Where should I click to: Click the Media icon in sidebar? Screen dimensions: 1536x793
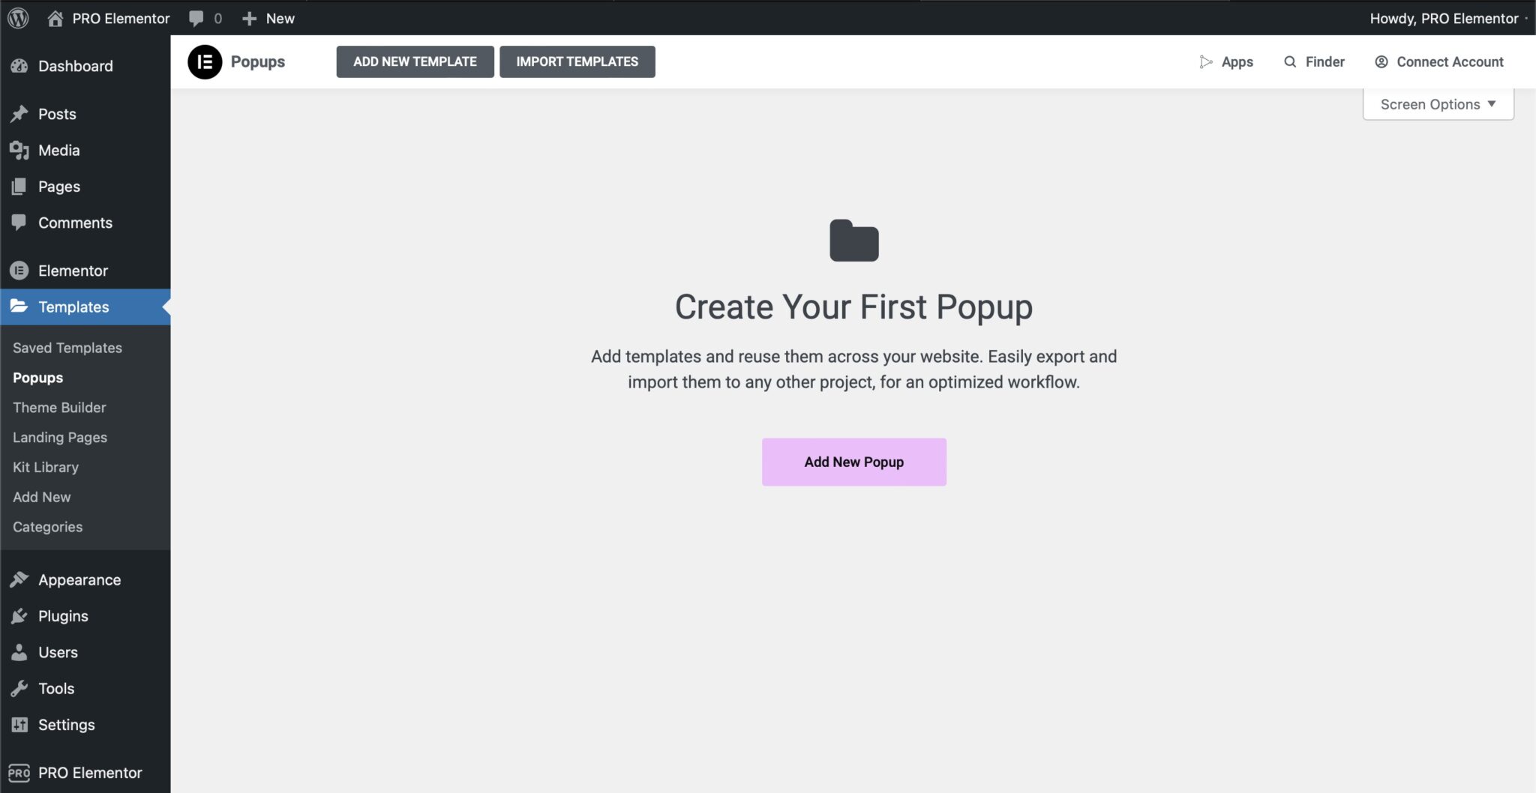pos(19,151)
